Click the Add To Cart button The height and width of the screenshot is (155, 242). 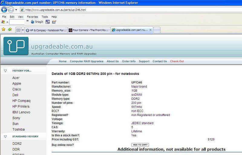(140, 145)
